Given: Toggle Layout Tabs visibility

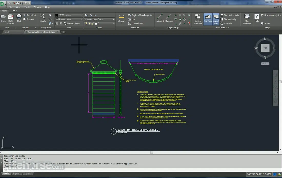Looking at the screenshot, I should (216, 19).
